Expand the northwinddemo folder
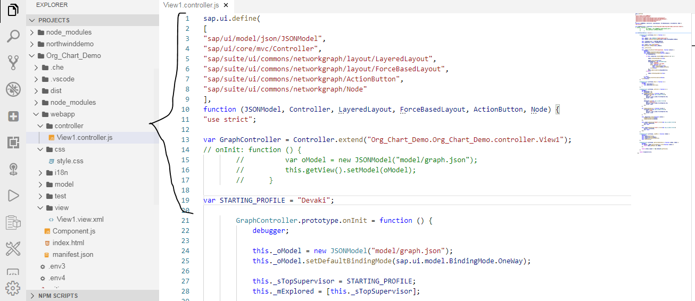The width and height of the screenshot is (695, 301). (x=69, y=44)
